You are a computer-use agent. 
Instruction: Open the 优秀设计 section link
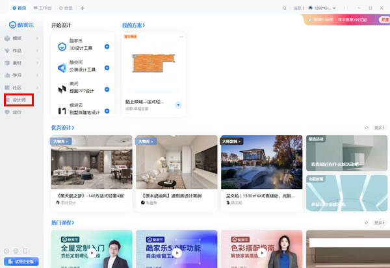coord(62,128)
